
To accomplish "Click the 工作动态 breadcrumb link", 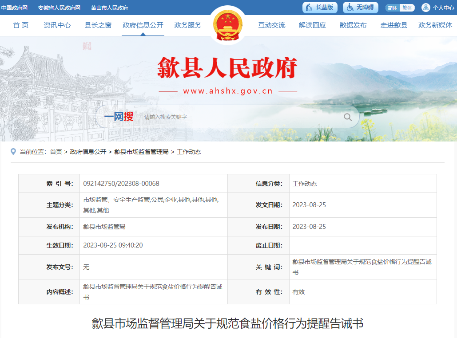I will [x=189, y=152].
